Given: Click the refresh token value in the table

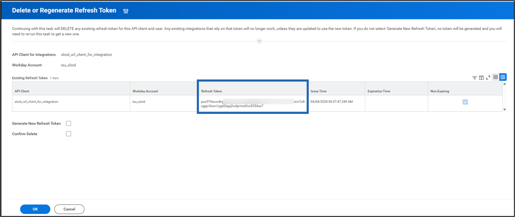Looking at the screenshot, I should coord(253,104).
